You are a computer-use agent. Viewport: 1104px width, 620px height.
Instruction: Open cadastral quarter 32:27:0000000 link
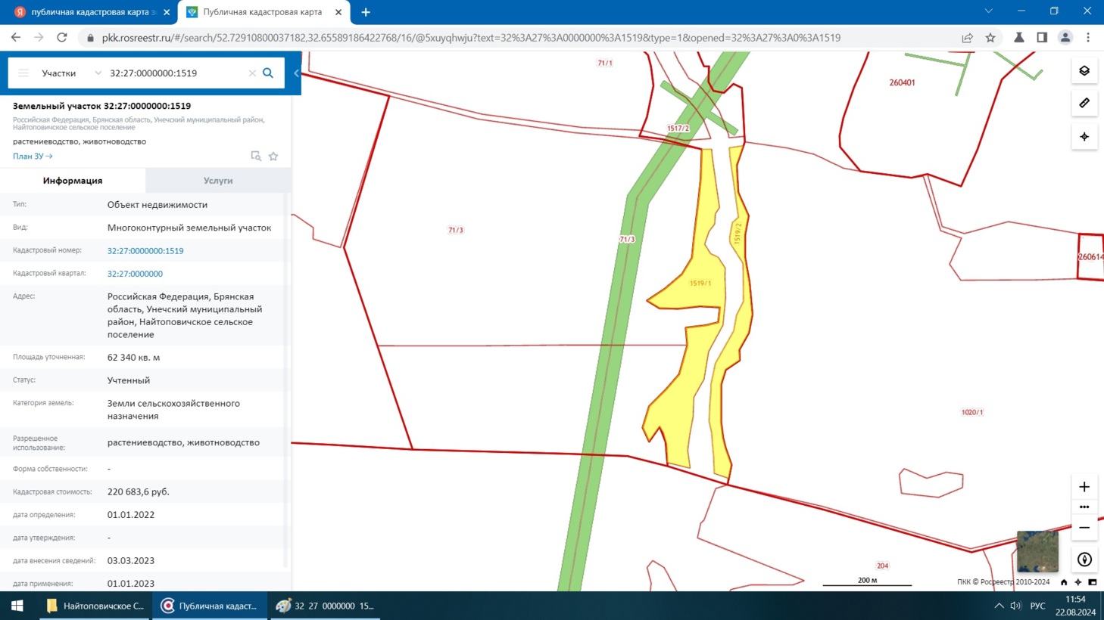pyautogui.click(x=135, y=274)
